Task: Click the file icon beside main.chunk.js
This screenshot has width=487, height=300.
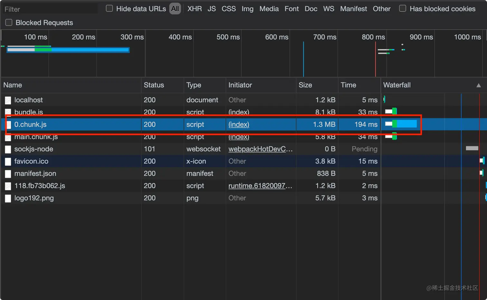Action: [x=8, y=137]
